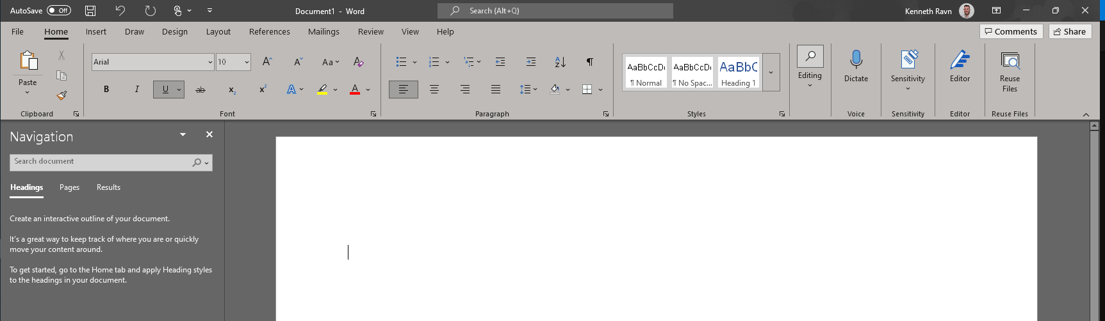Decrease font size with the smaller A icon

tap(298, 61)
